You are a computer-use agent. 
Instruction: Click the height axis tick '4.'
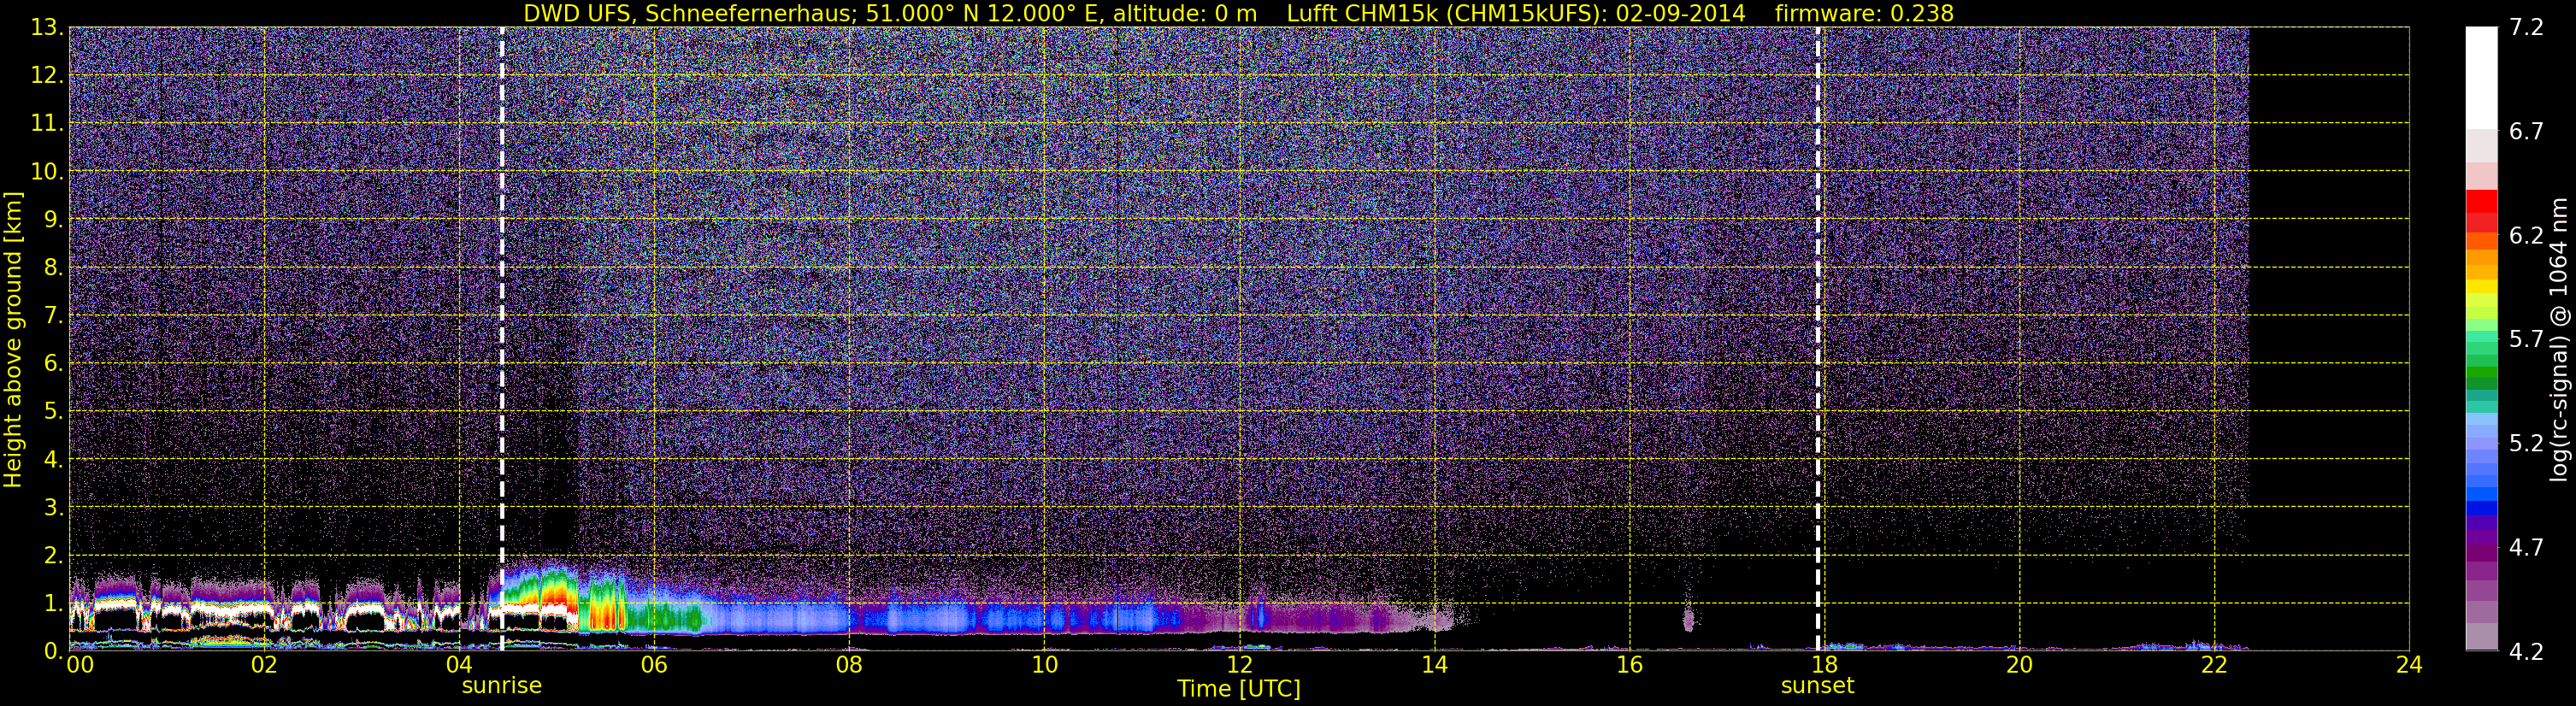click(53, 460)
